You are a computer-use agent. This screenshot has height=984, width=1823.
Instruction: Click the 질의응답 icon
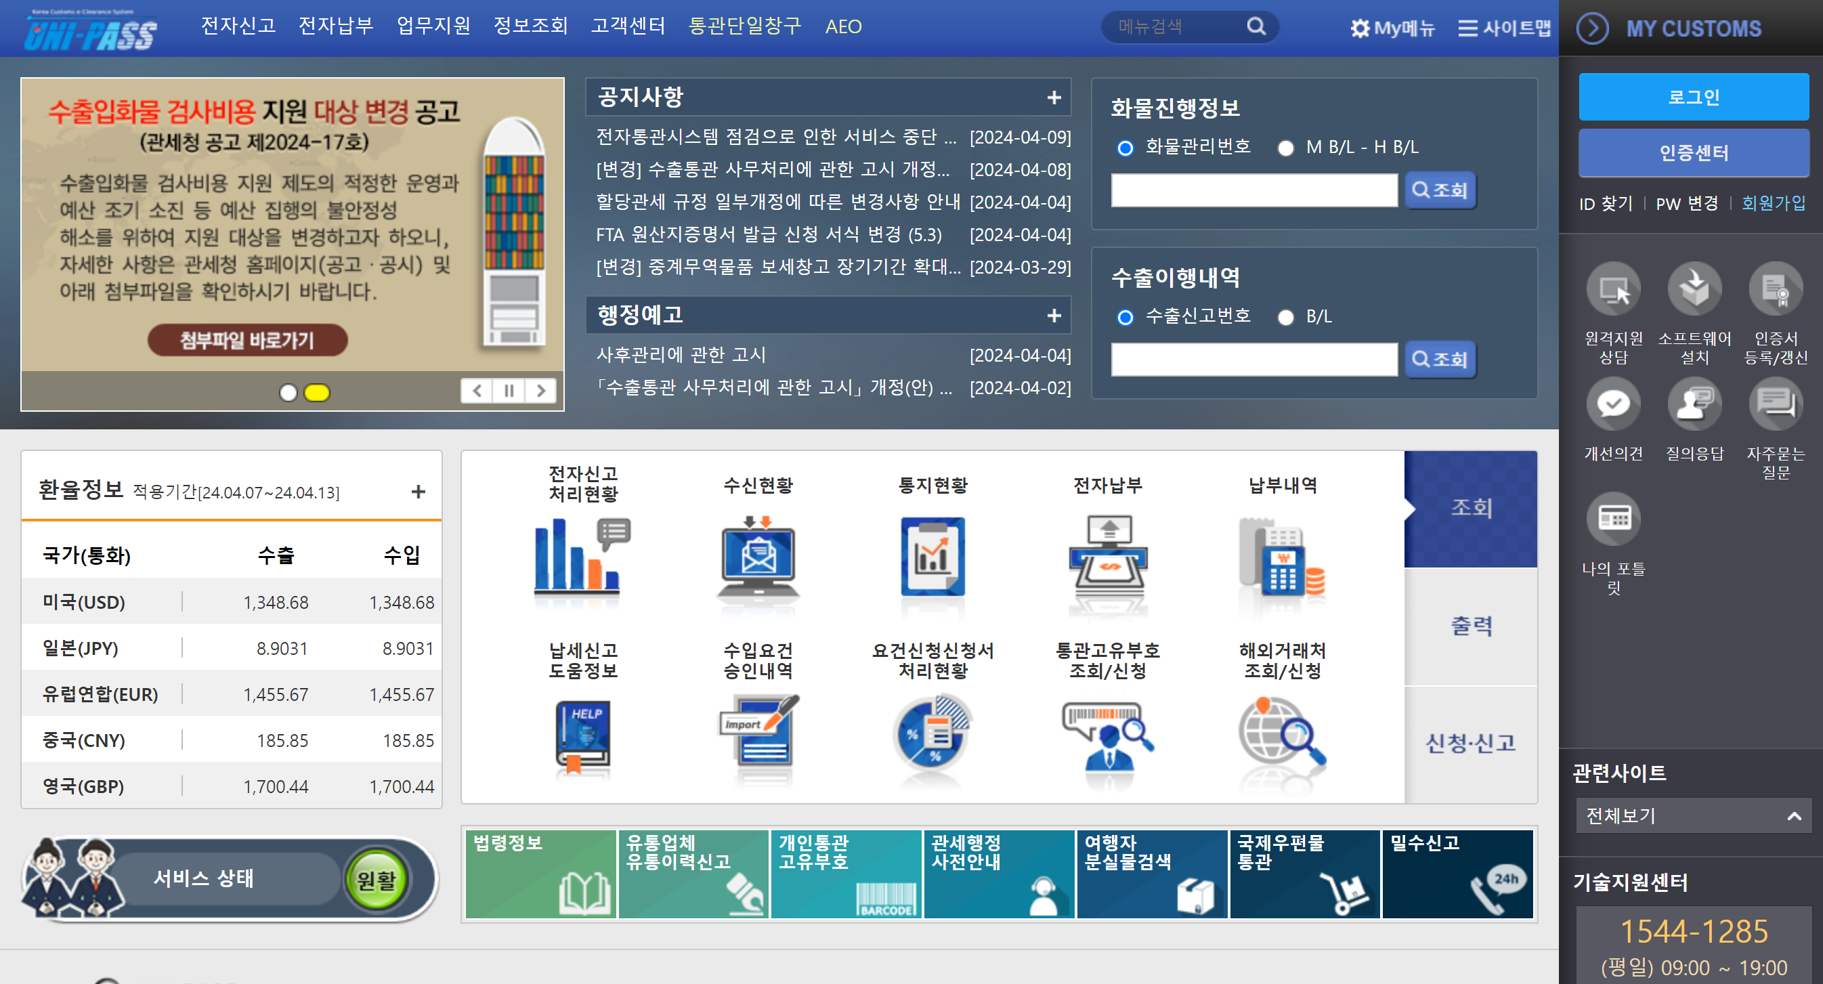[1694, 404]
